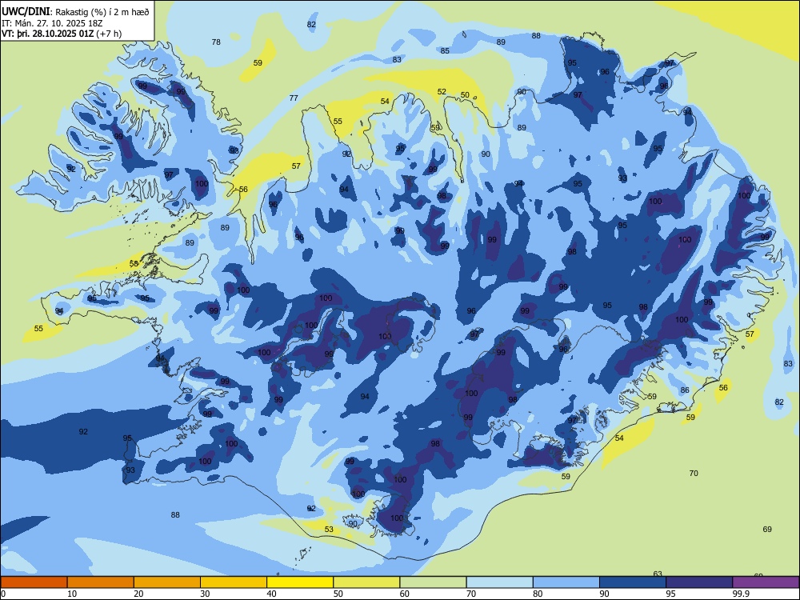Image resolution: width=800 pixels, height=600 pixels.
Task: Pick the light green 60–70 legend swatch
Action: pyautogui.click(x=433, y=582)
